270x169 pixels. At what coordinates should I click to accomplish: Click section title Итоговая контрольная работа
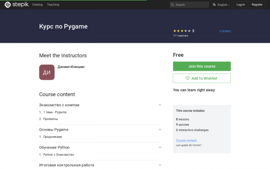point(67,165)
